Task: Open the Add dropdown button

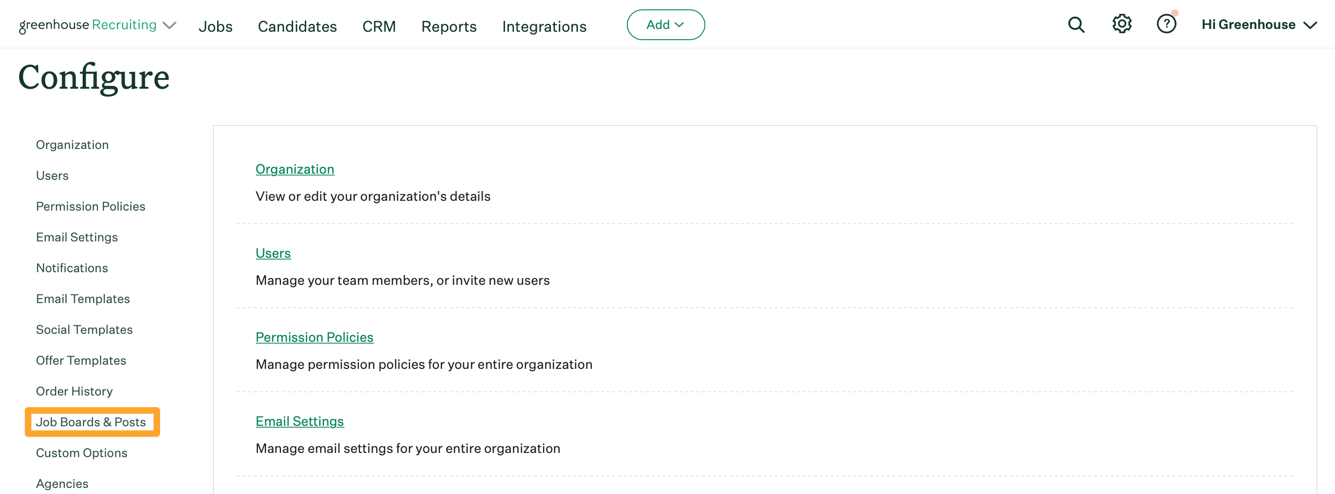Action: point(665,25)
